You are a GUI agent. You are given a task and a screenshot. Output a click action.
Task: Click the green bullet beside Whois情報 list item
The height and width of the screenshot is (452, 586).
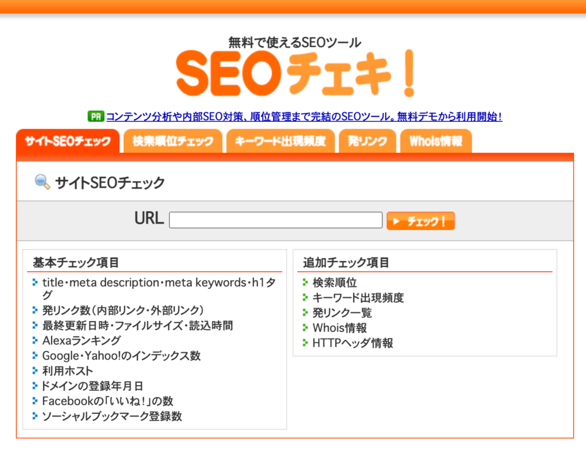click(x=306, y=327)
